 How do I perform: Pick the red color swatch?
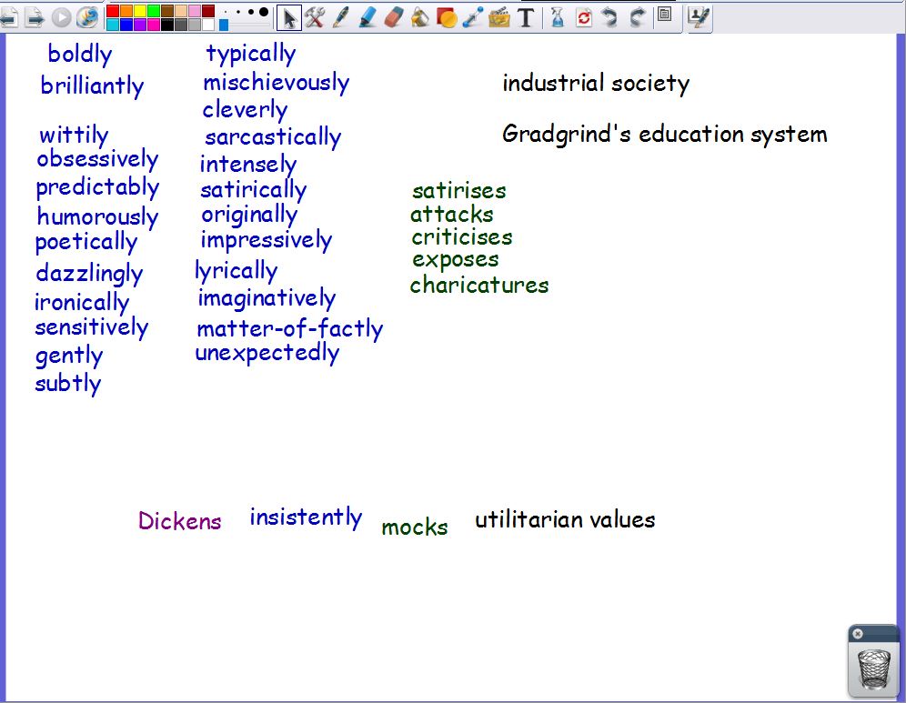coord(113,11)
